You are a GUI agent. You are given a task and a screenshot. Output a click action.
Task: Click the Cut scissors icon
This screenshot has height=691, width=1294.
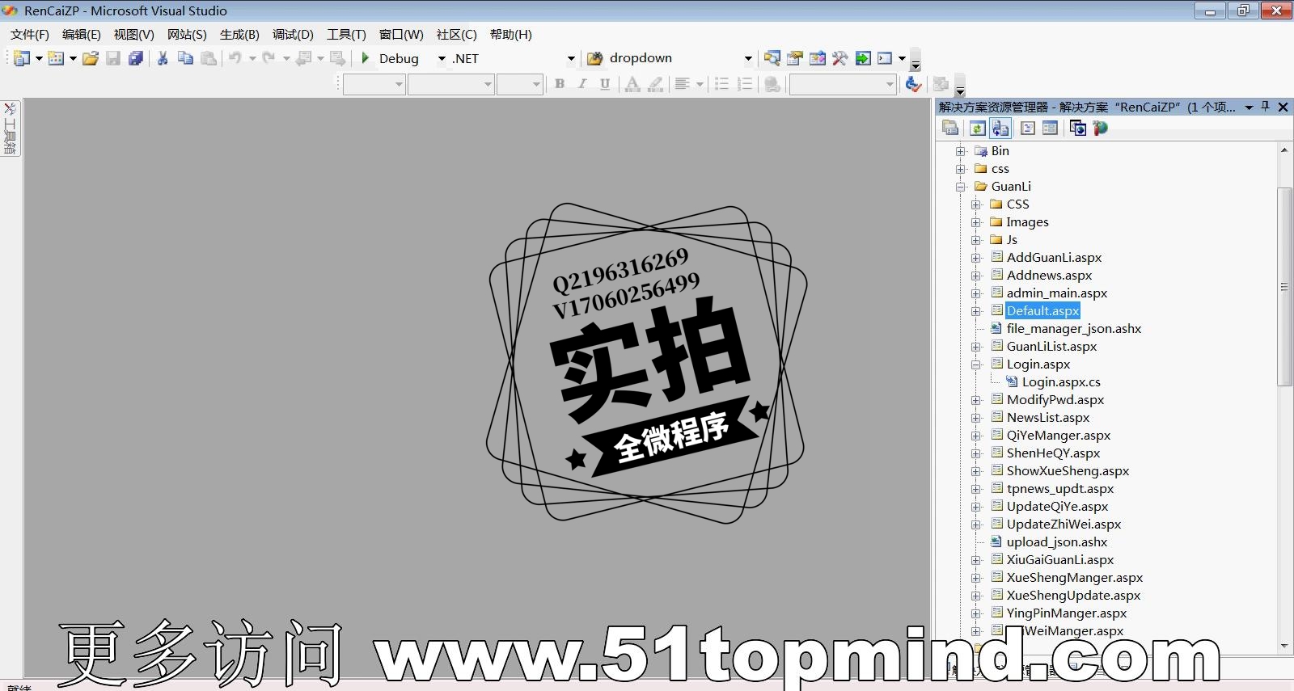tap(163, 58)
